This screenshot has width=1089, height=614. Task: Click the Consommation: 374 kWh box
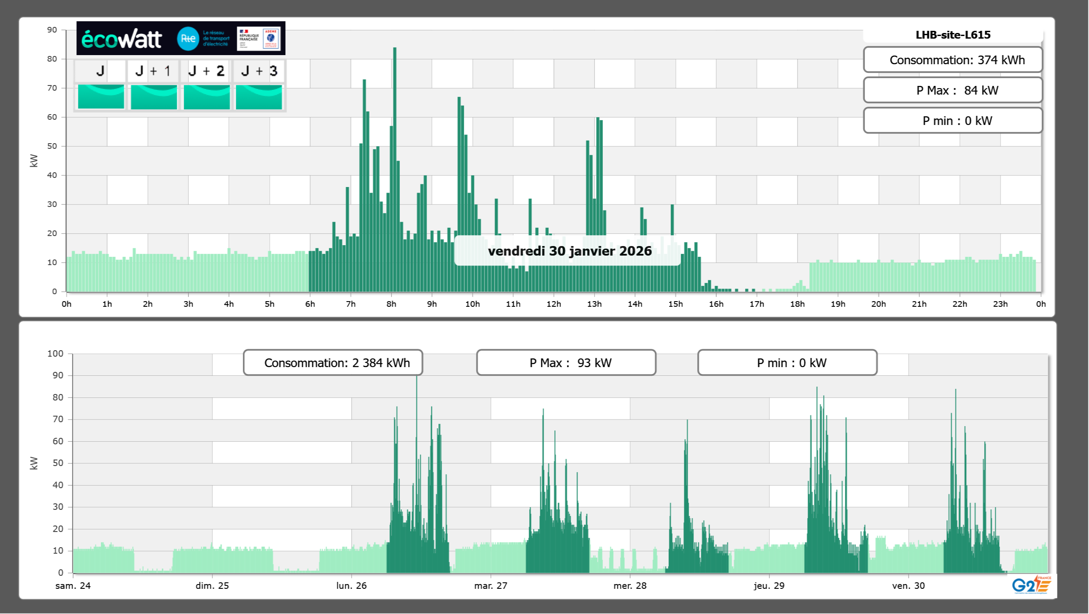(x=952, y=60)
